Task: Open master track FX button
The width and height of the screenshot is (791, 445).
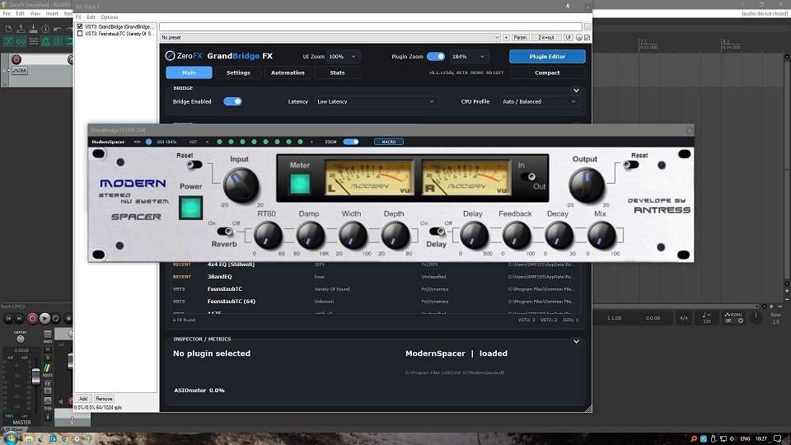Action: tap(48, 383)
